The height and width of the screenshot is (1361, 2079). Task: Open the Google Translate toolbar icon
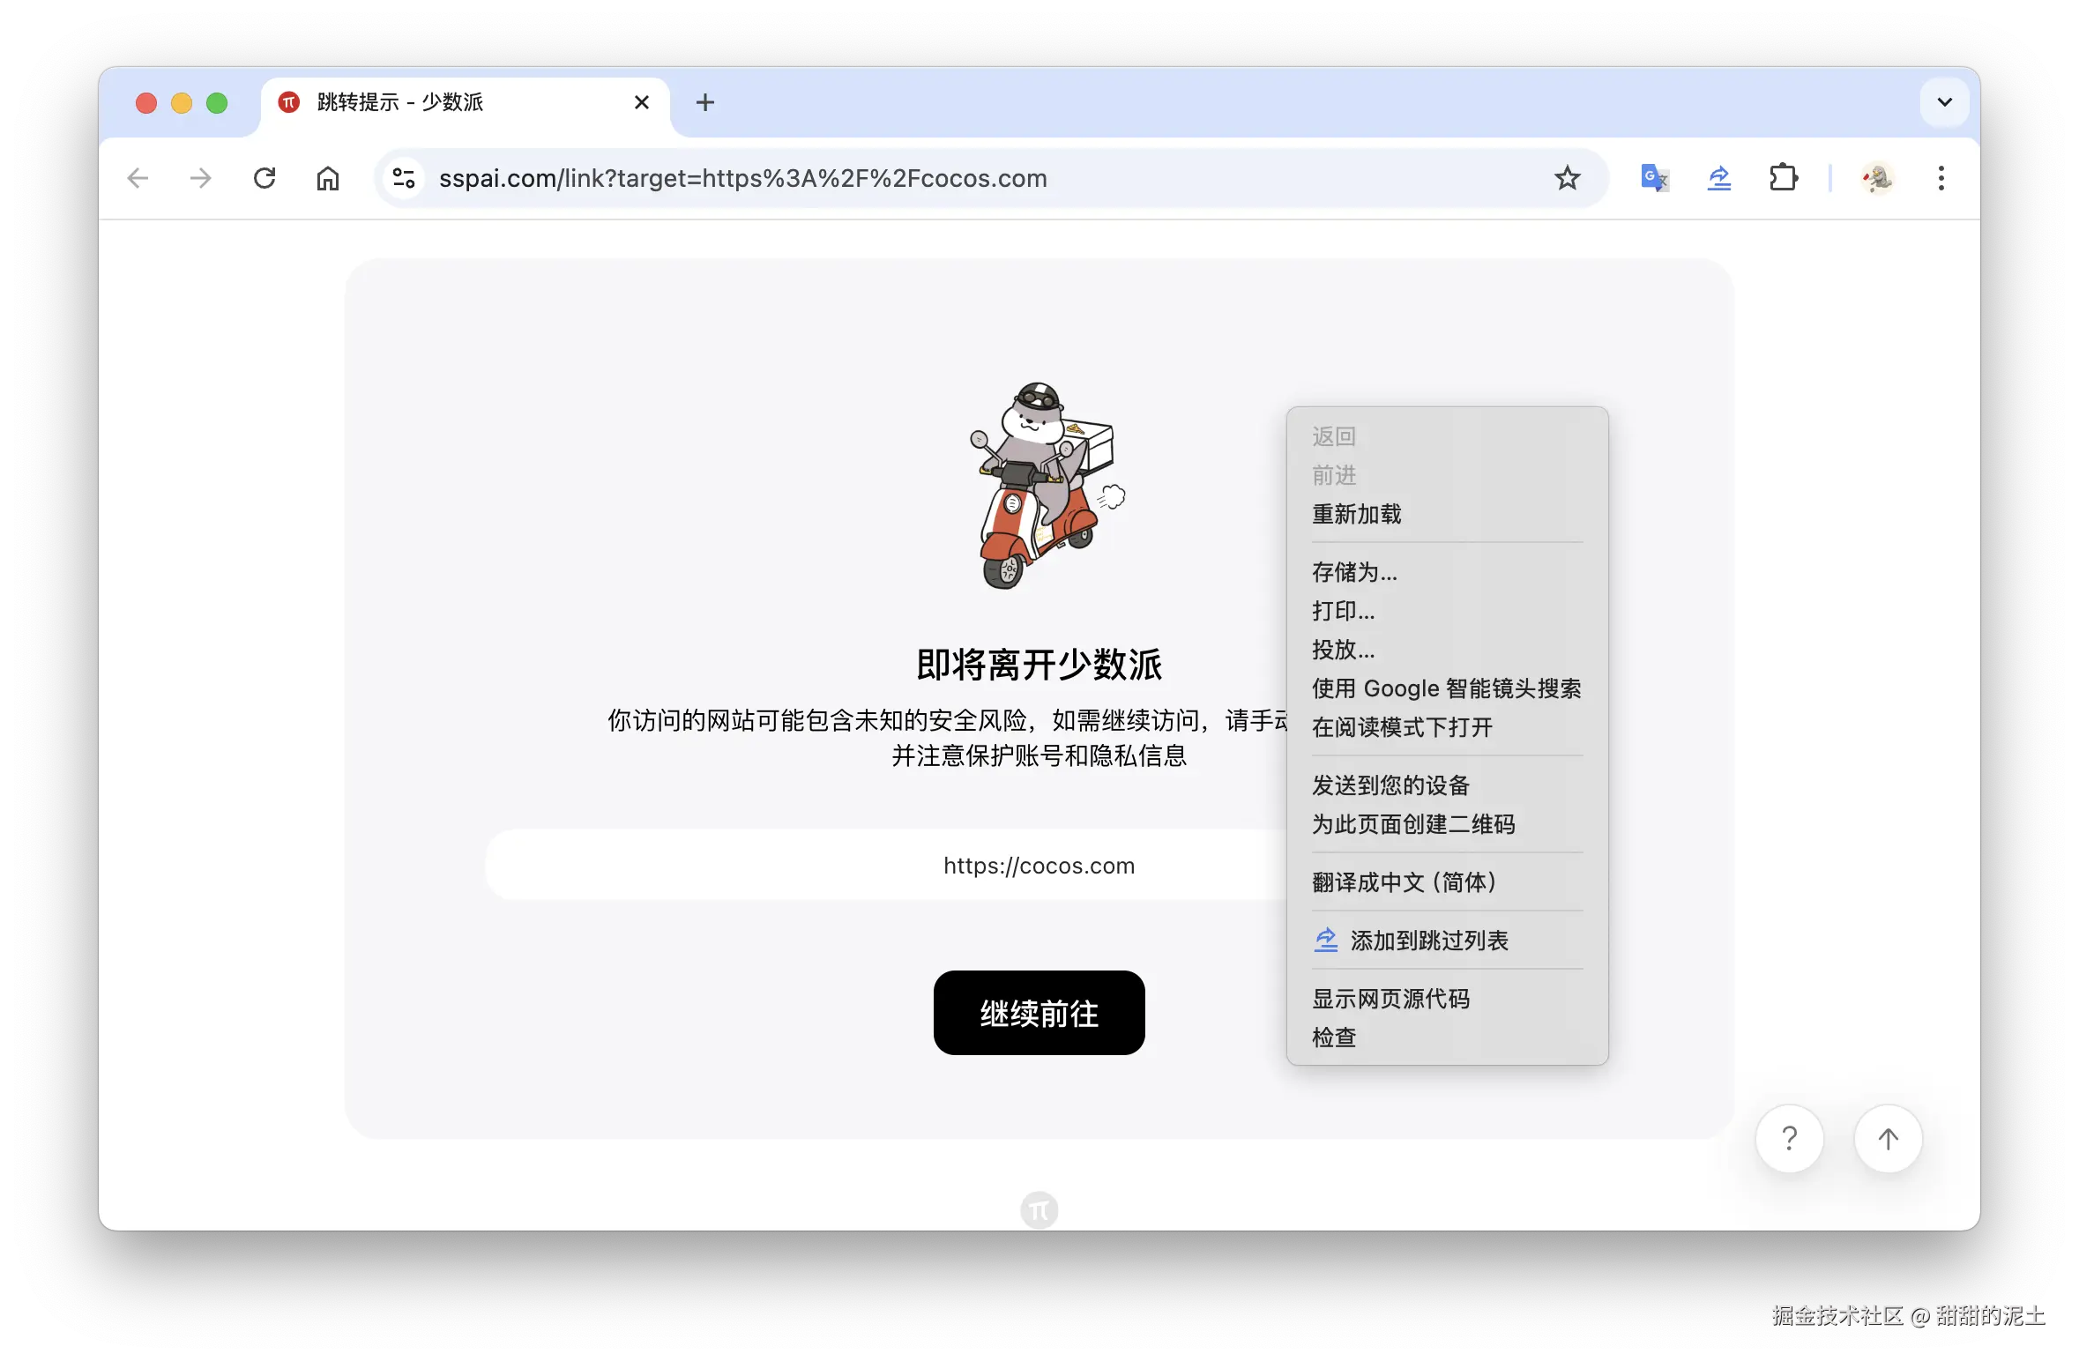[1653, 178]
